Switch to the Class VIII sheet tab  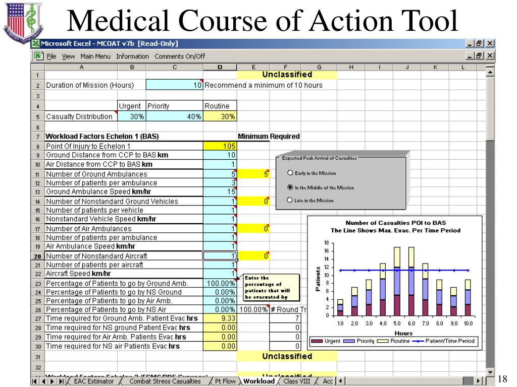[297, 381]
